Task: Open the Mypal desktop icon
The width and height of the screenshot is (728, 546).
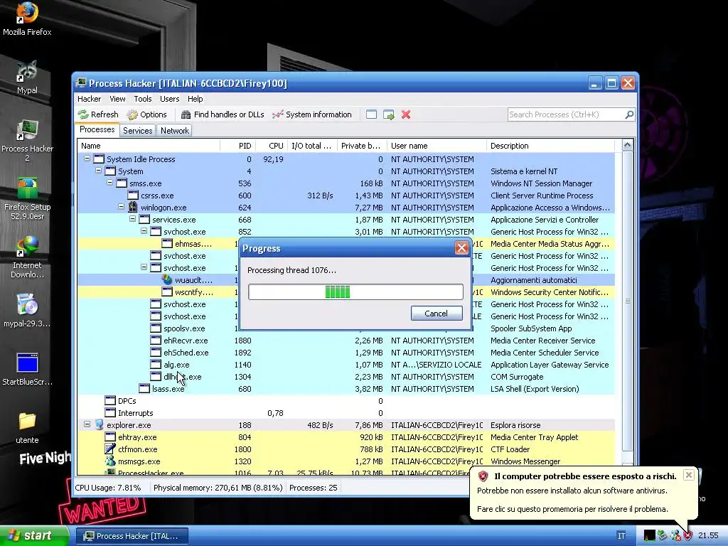Action: pyautogui.click(x=27, y=77)
